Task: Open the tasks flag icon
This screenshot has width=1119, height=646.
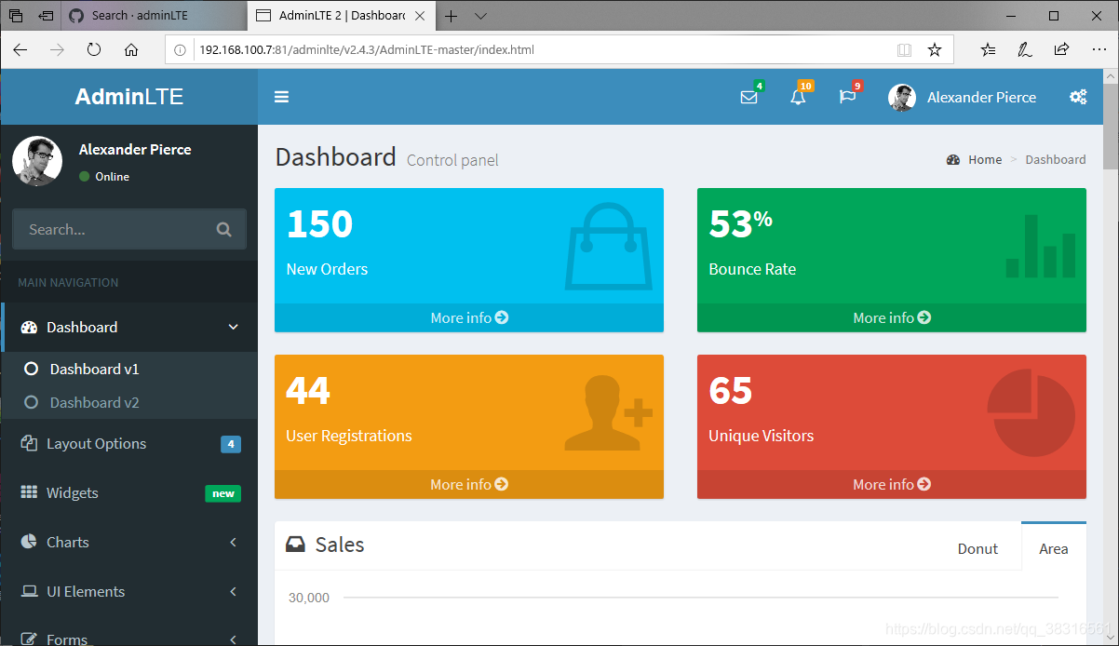Action: (x=847, y=97)
